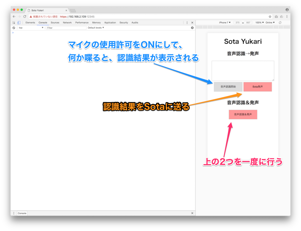Expand the Default levels dropdown
301x231 pixels.
[96, 28]
